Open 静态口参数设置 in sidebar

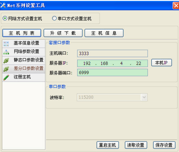24,61
